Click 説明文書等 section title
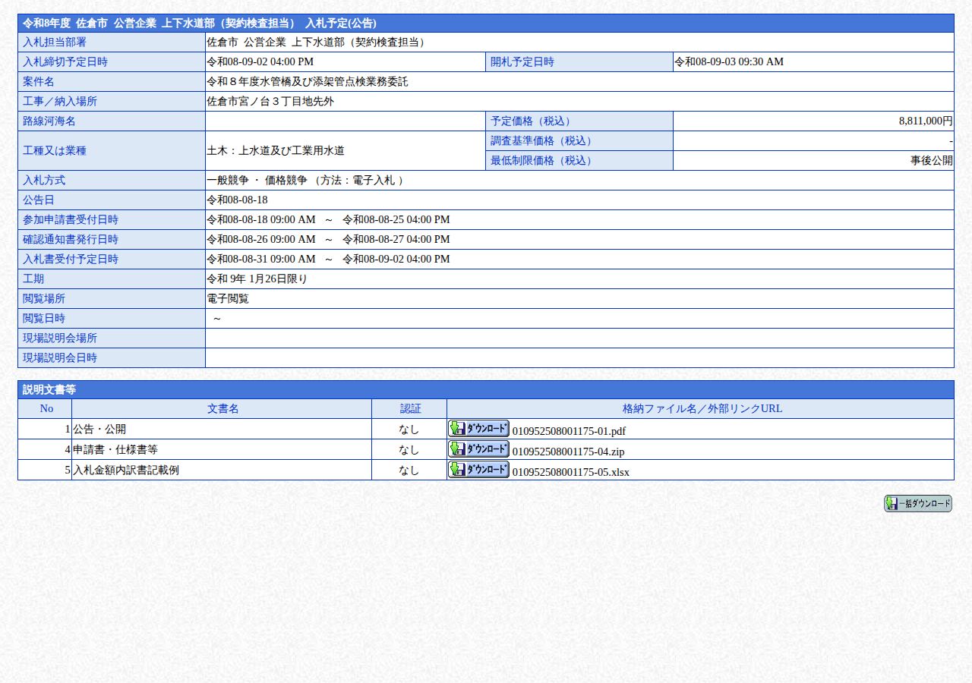The height and width of the screenshot is (683, 972). [x=49, y=389]
